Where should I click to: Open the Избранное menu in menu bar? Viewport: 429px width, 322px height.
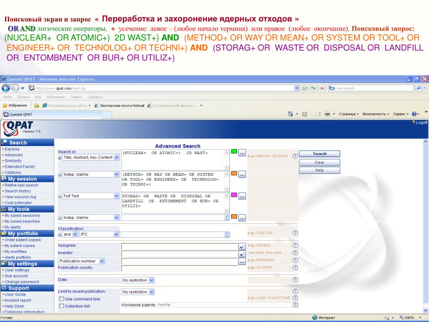pos(56,97)
